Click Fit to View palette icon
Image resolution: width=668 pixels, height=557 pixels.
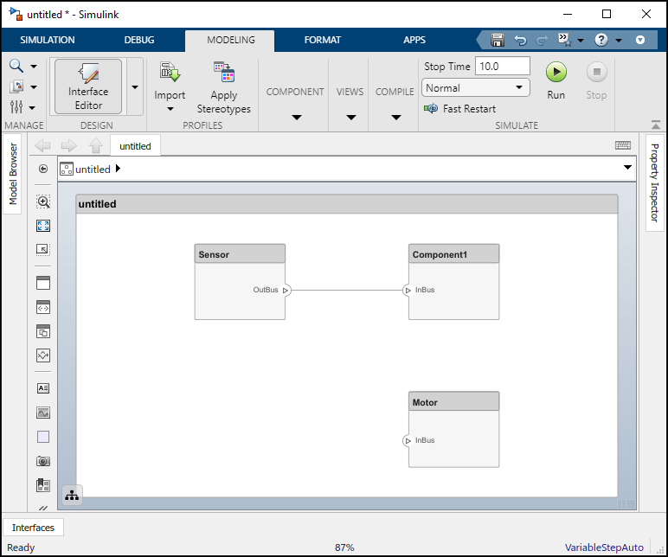pyautogui.click(x=43, y=226)
